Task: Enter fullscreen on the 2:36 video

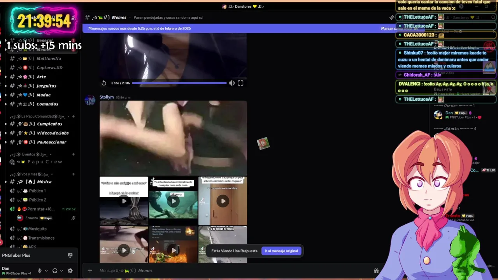Action: pyautogui.click(x=240, y=83)
